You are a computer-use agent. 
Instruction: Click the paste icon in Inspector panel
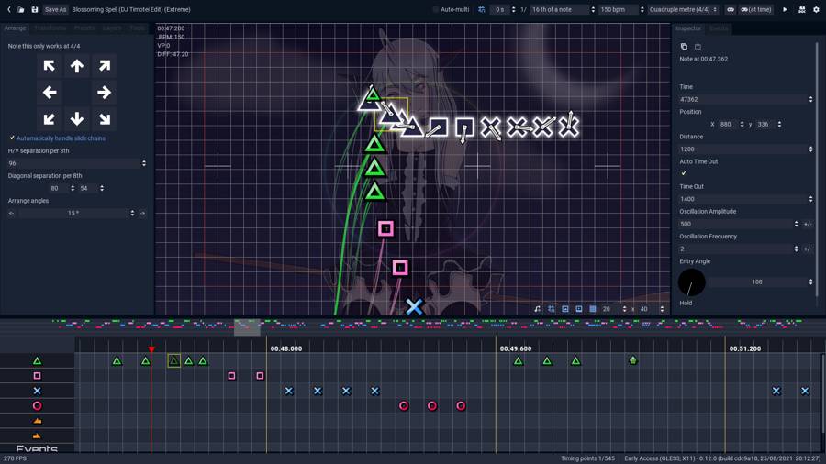coord(698,46)
